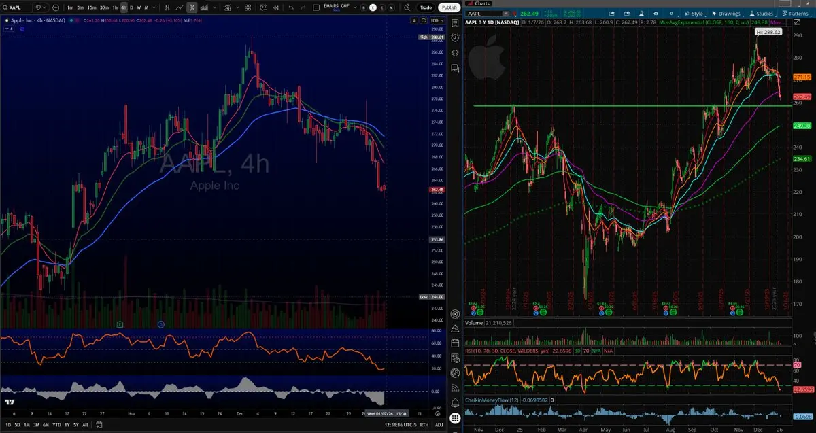This screenshot has width=816, height=433.
Task: Click the redo arrow
Action: [303, 7]
